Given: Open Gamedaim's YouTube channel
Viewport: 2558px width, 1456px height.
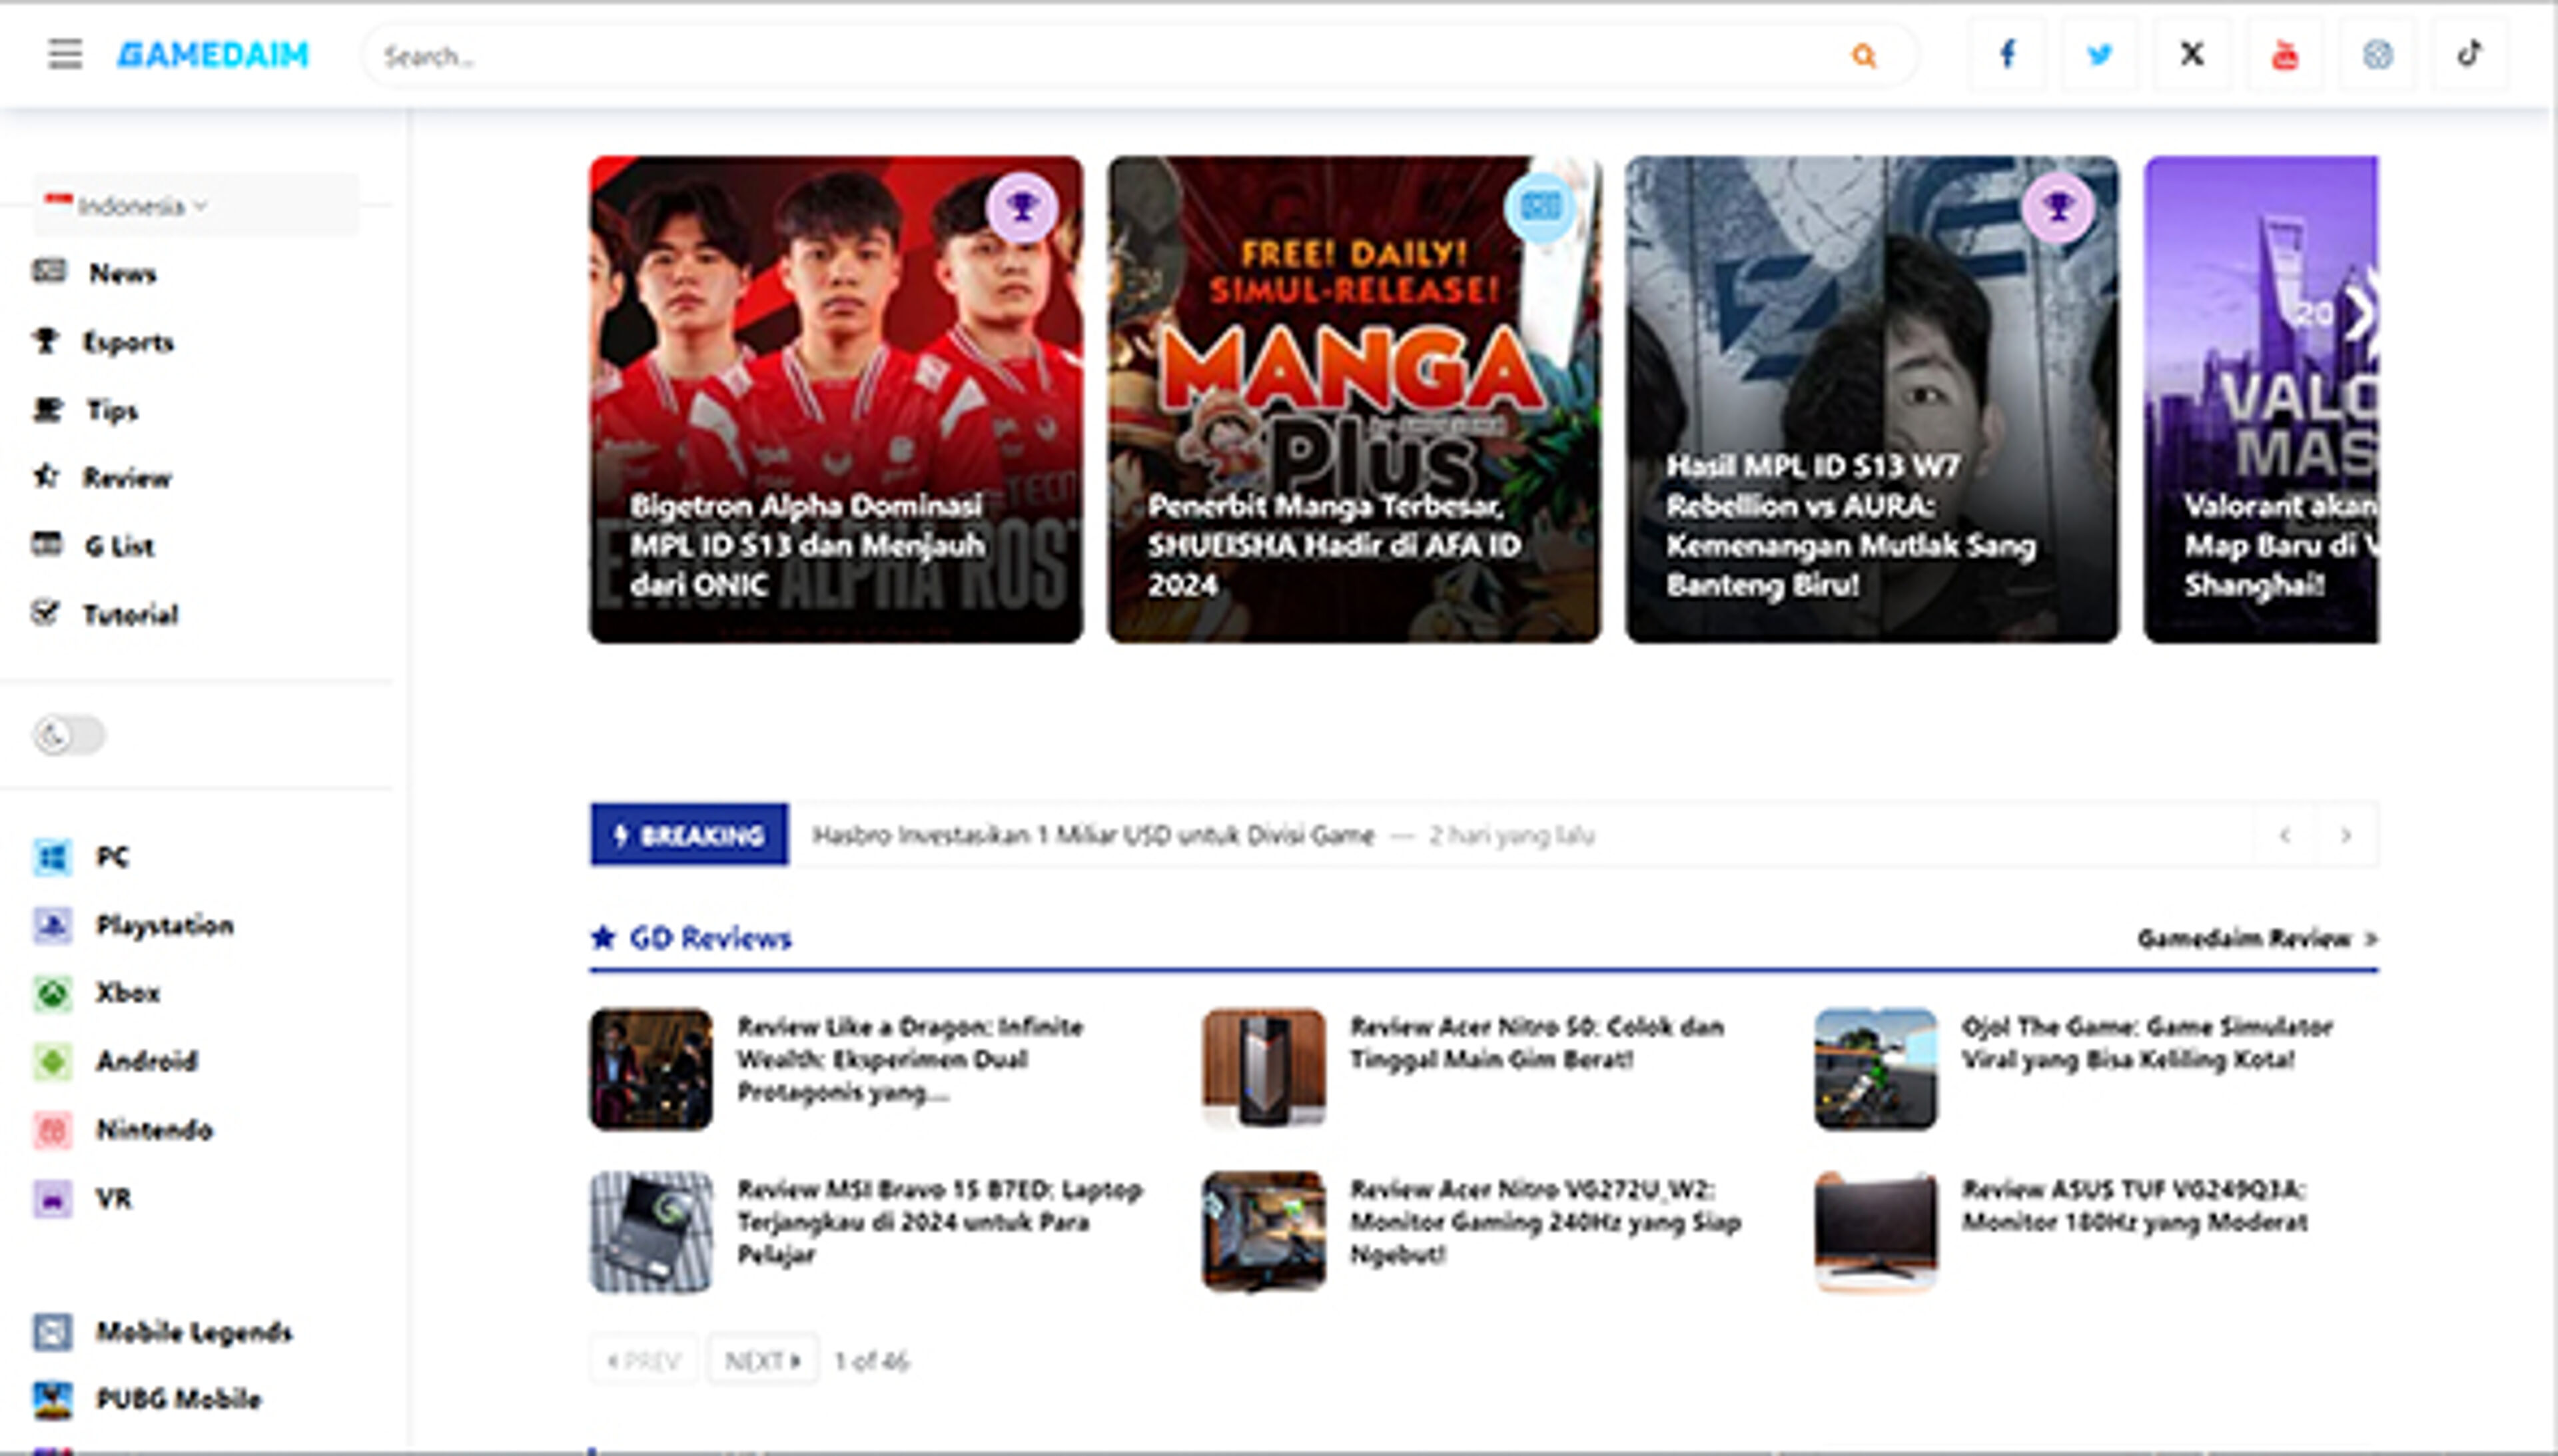Looking at the screenshot, I should [2285, 55].
